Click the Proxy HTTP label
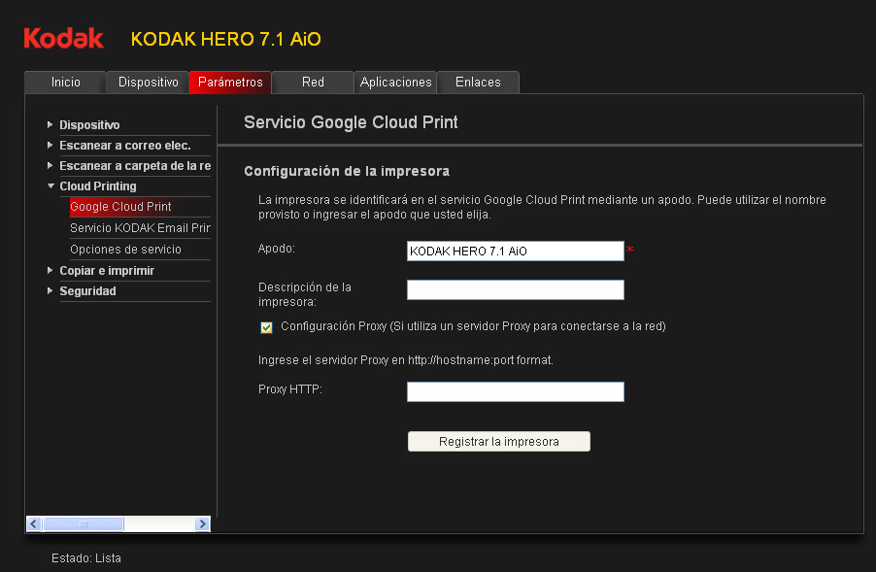The width and height of the screenshot is (876, 572). point(290,389)
